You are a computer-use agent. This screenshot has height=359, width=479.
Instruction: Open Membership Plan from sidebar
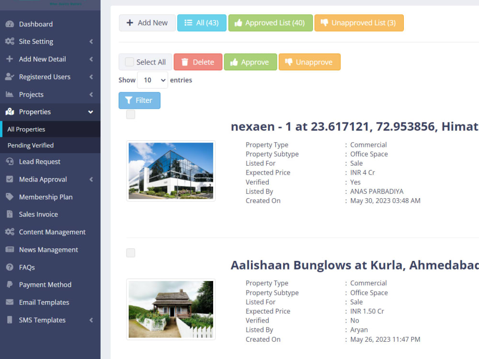point(50,197)
